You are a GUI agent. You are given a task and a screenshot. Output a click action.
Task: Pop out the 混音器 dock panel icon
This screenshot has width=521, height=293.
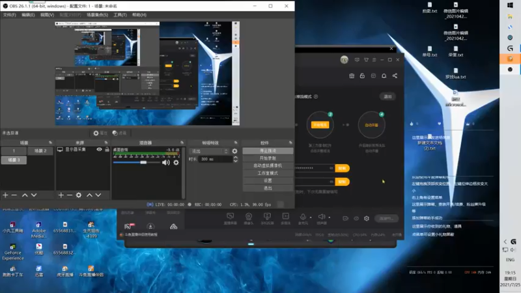pyautogui.click(x=182, y=143)
